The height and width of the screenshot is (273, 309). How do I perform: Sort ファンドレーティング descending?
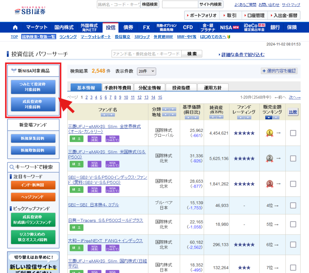coord(248,118)
